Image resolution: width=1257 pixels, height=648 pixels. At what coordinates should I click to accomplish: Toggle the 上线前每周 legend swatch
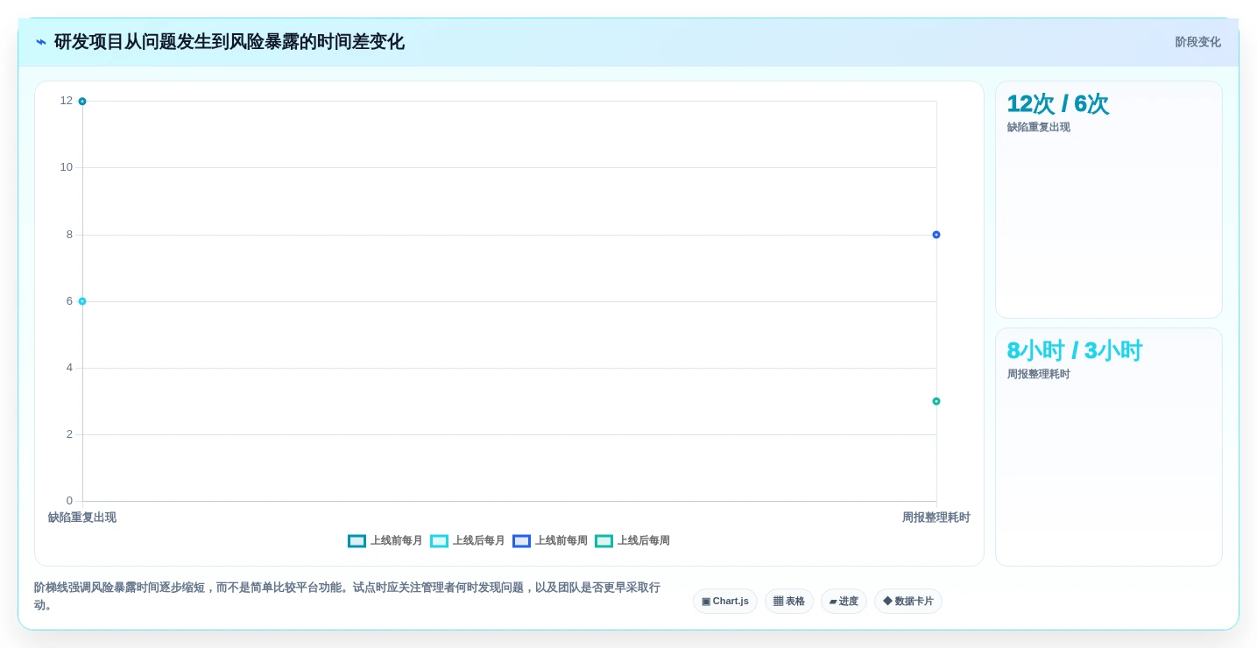[521, 541]
